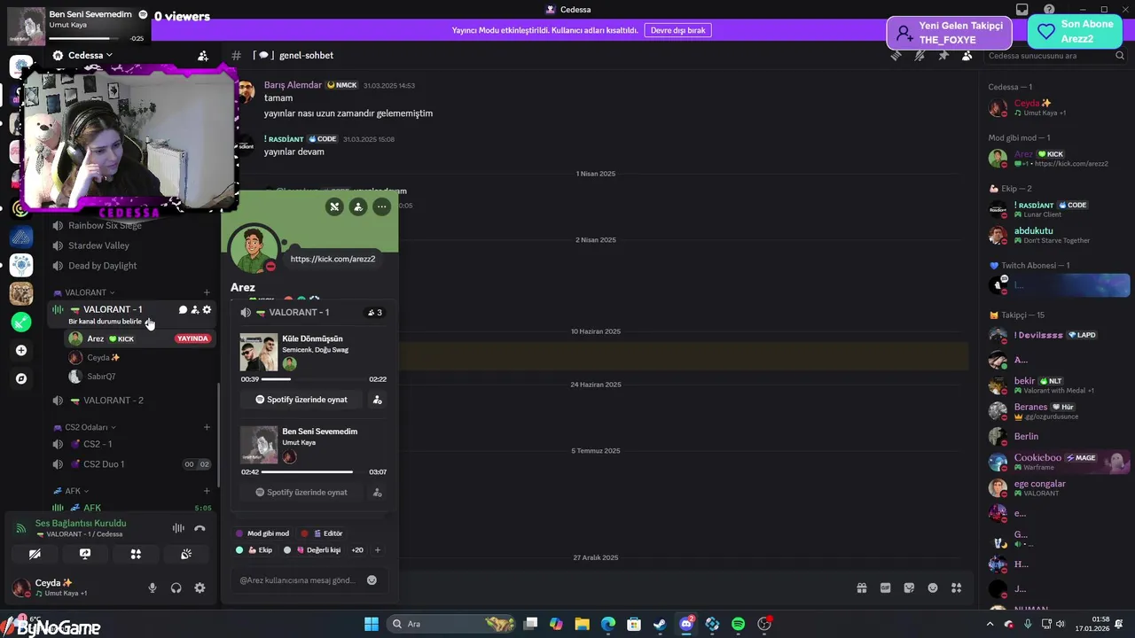
Task: Join CS2 - 1 voice channel
Action: click(131, 444)
